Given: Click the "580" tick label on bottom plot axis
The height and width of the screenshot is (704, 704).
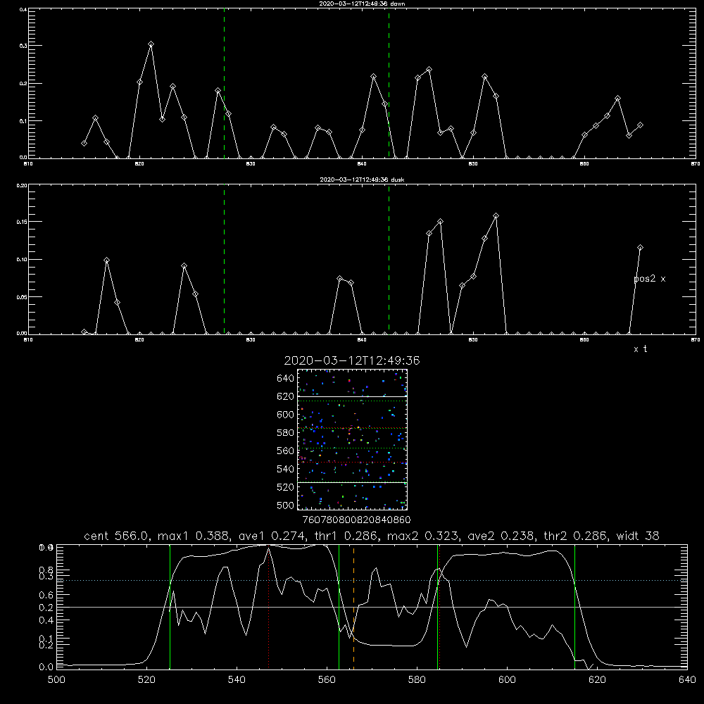Looking at the screenshot, I should 417,680.
